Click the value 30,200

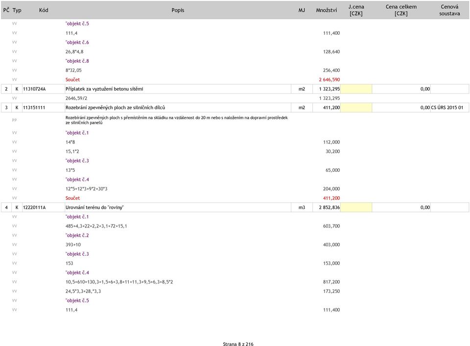333,151
